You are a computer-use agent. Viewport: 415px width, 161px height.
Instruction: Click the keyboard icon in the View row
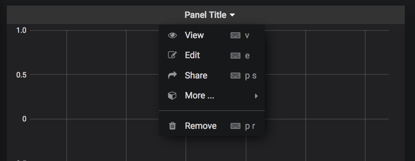pos(236,35)
